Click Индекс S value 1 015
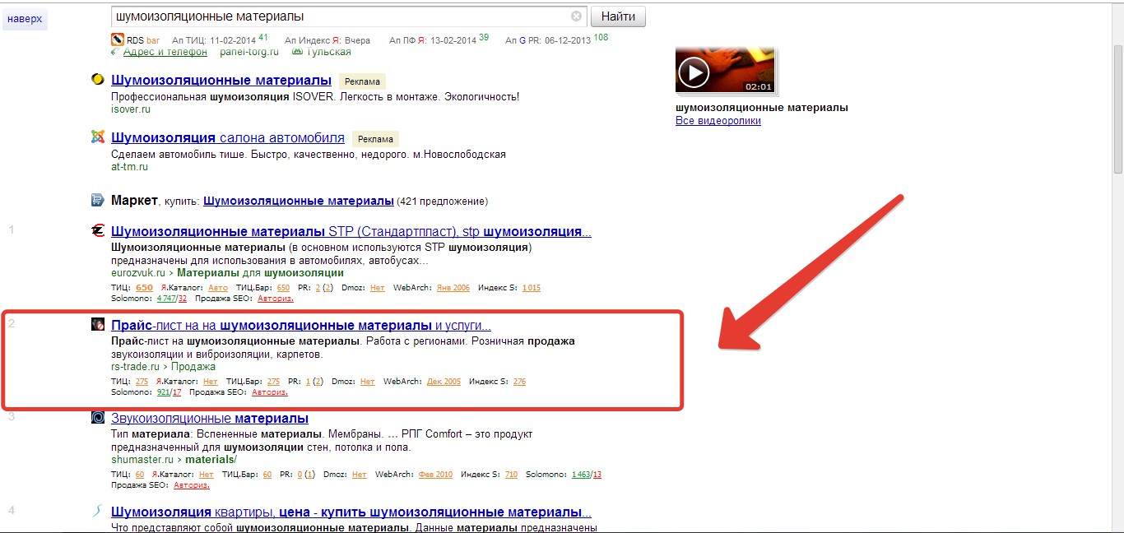Viewport: 1124px width, 533px height. click(x=532, y=288)
